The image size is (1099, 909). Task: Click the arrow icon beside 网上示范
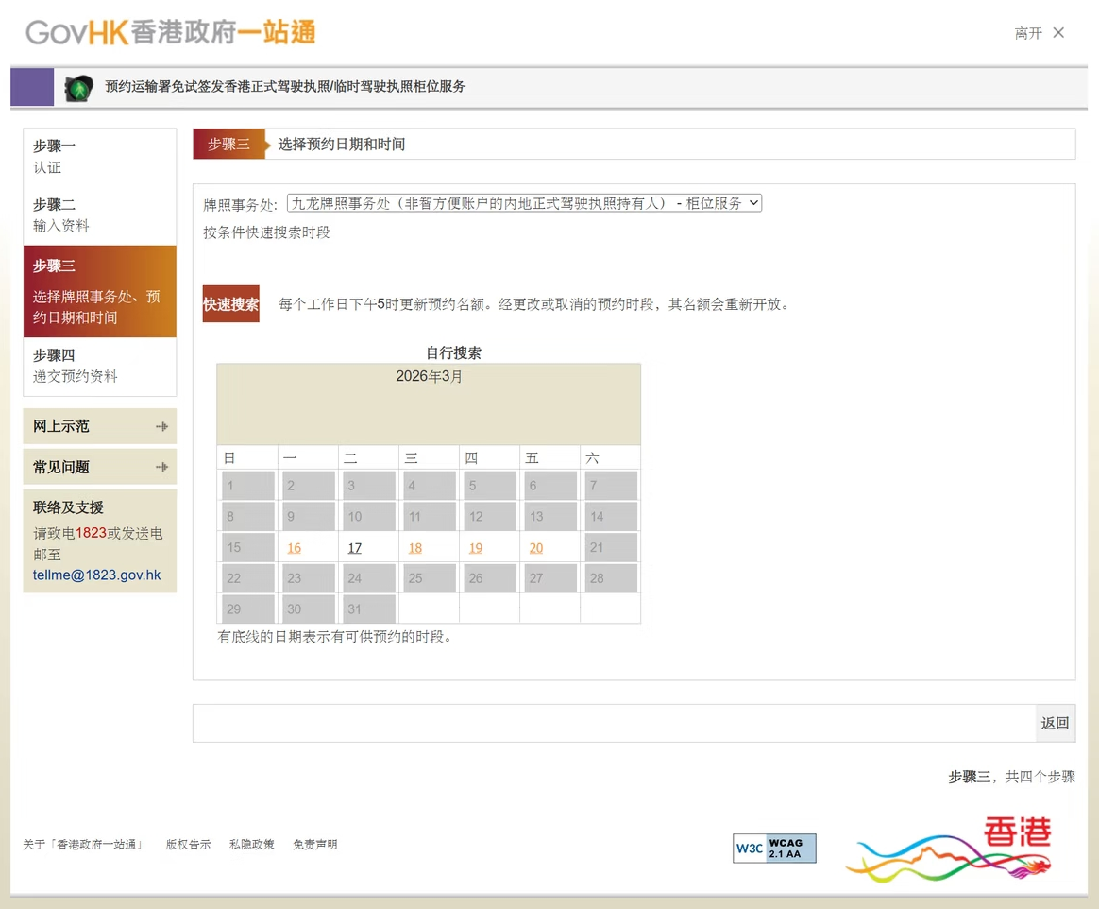click(162, 425)
